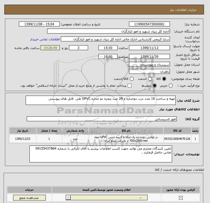Click the تاریخ نیاز column header

click(23, 131)
